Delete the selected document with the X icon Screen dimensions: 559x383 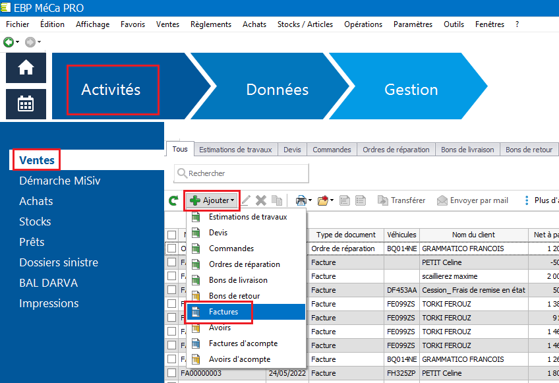coord(261,200)
